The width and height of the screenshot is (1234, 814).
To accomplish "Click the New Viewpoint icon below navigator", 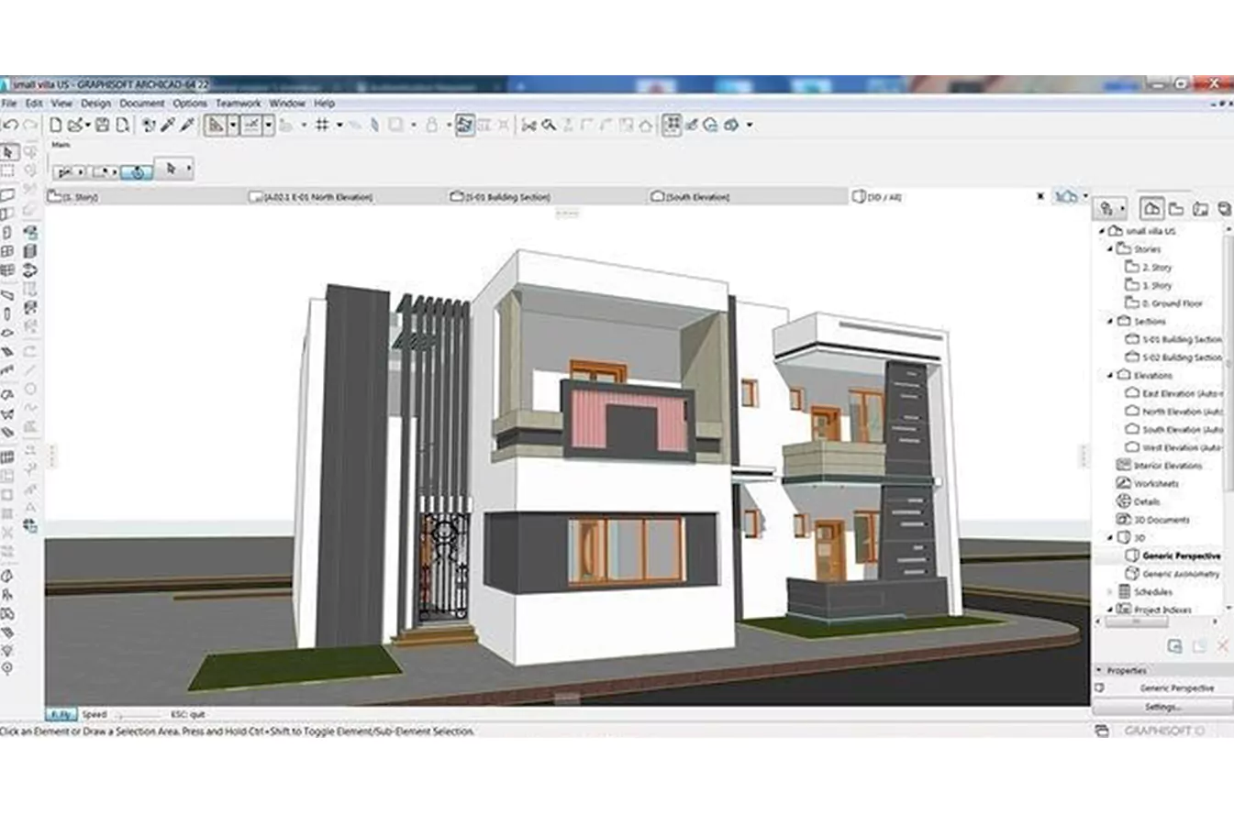I will coord(1174,646).
